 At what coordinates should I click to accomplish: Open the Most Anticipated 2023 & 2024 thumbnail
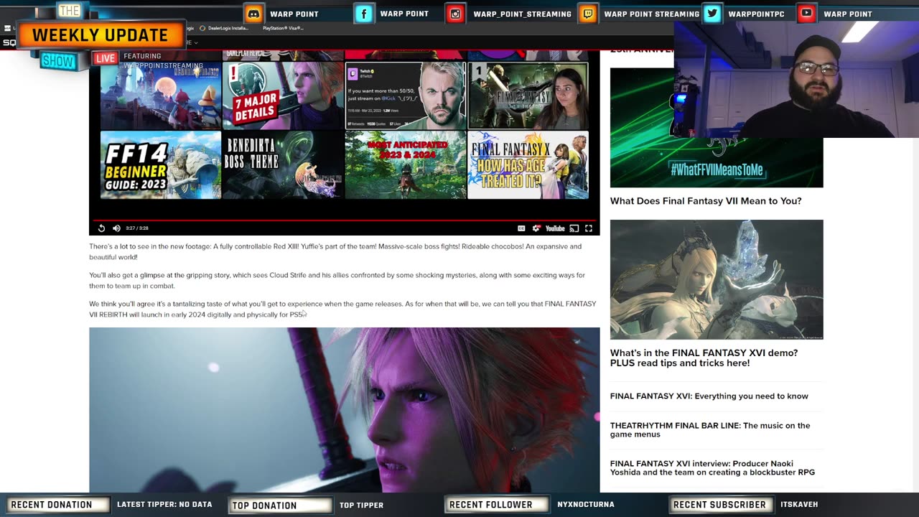406,165
